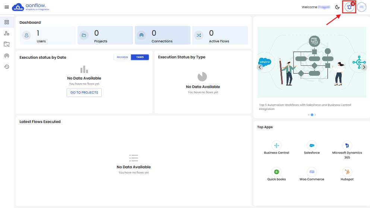This screenshot has height=208, width=370.
Task: Open history icon in sidebar
Action: click(x=7, y=66)
